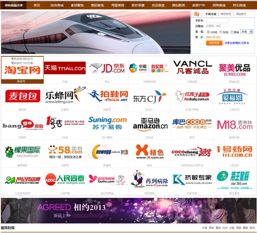Open the newegg 新蛋 logo
This screenshot has height=233, width=257.
click(108, 152)
